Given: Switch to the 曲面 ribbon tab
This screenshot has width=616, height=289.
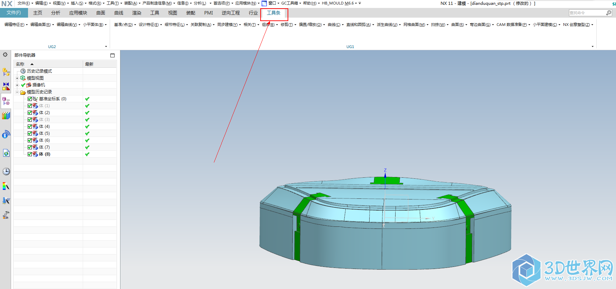Looking at the screenshot, I should (101, 13).
